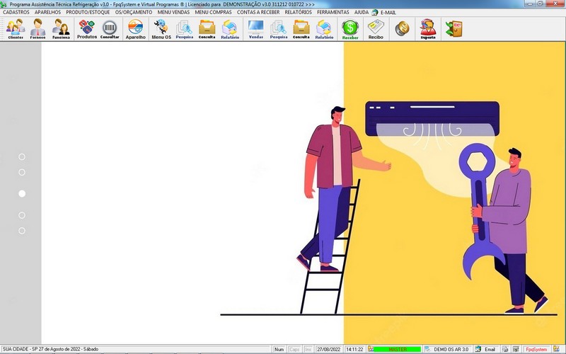Open the Clientes registration icon
The height and width of the screenshot is (354, 566).
pyautogui.click(x=16, y=29)
